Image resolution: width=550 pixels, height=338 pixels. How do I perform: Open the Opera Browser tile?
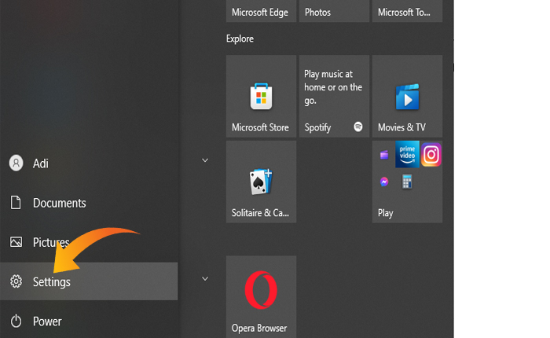coord(261,296)
